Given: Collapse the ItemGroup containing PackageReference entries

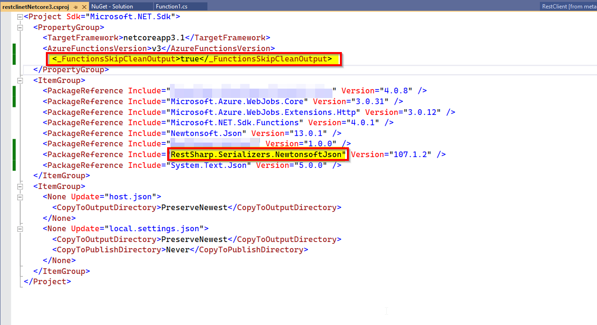Looking at the screenshot, I should coord(19,80).
